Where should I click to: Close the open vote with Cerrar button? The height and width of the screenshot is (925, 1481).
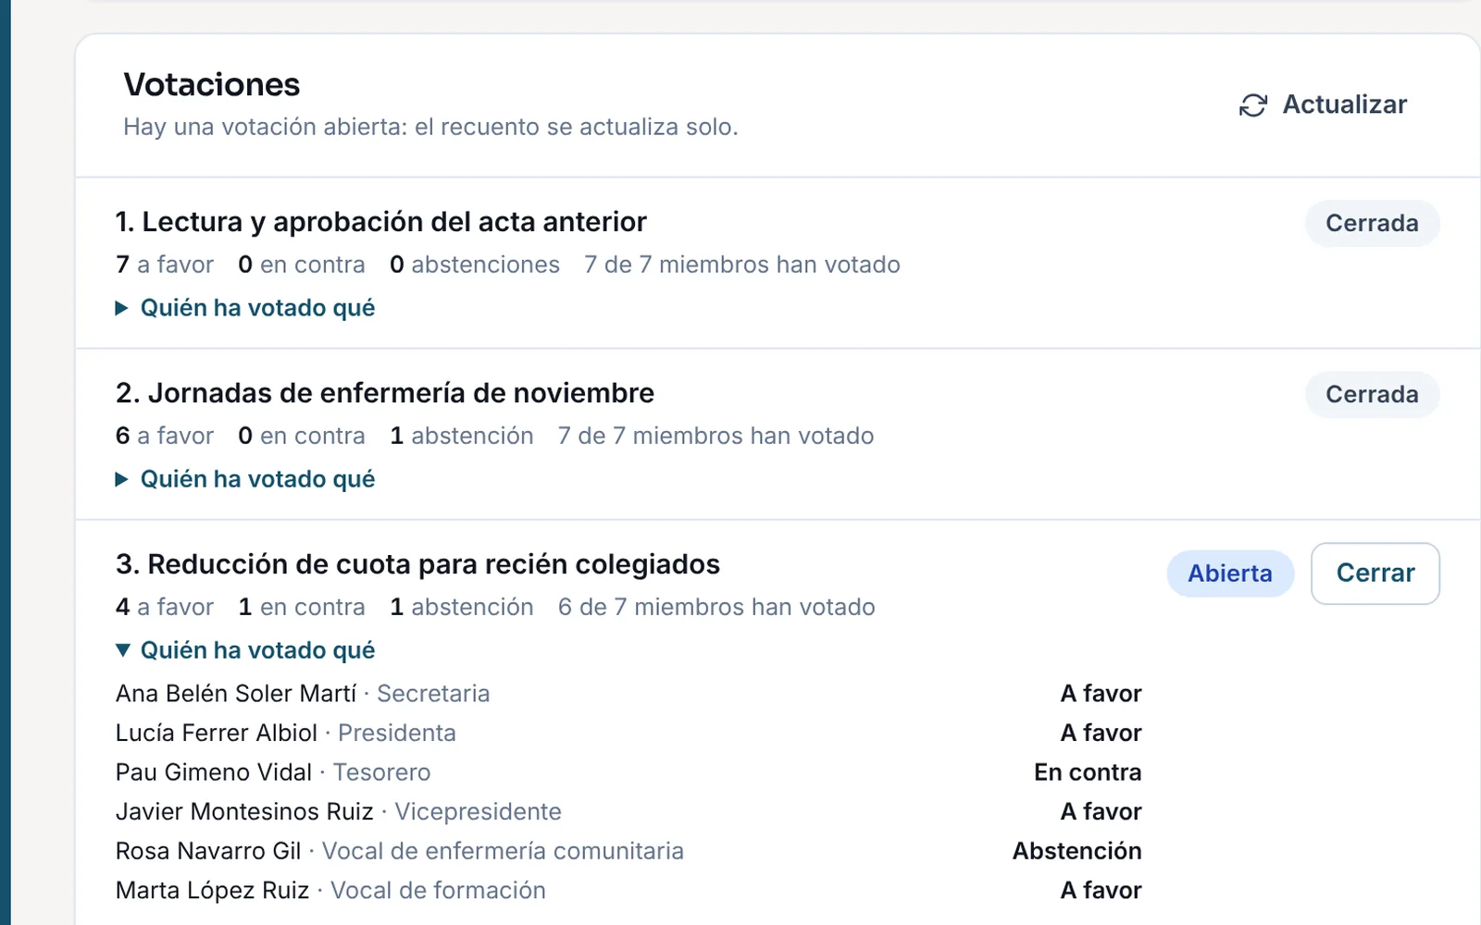coord(1375,573)
